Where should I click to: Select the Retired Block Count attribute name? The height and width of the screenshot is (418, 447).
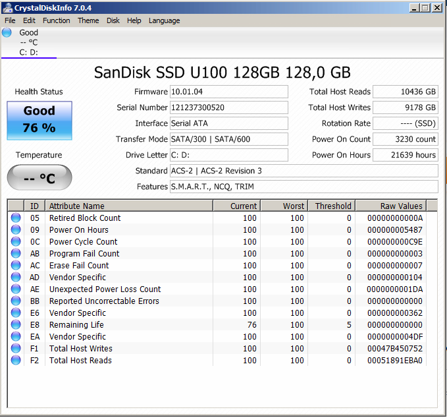[x=85, y=218]
